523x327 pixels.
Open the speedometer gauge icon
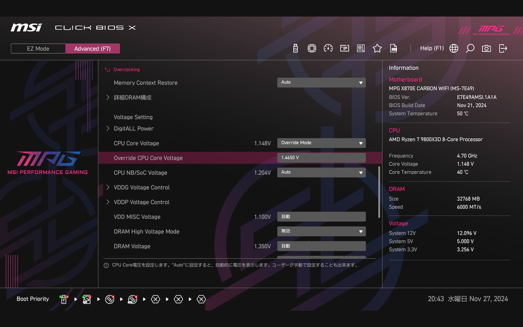(328, 48)
